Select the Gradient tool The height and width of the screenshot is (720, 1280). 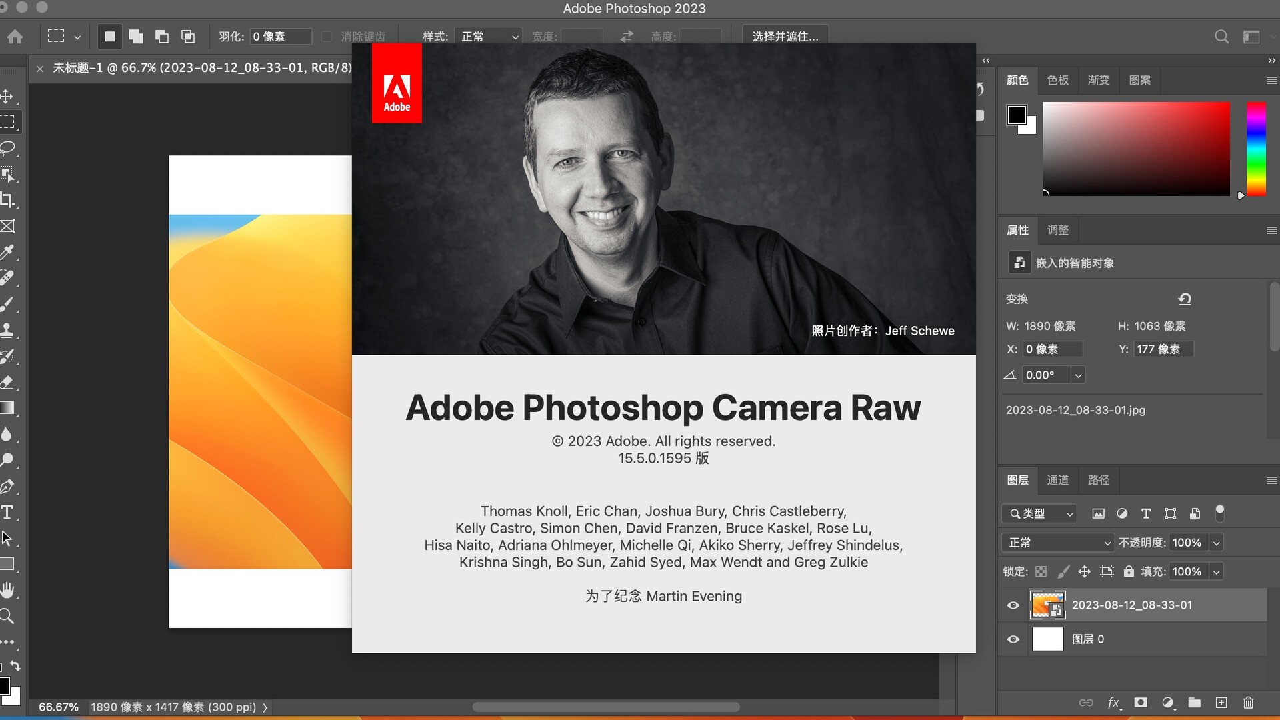7,408
